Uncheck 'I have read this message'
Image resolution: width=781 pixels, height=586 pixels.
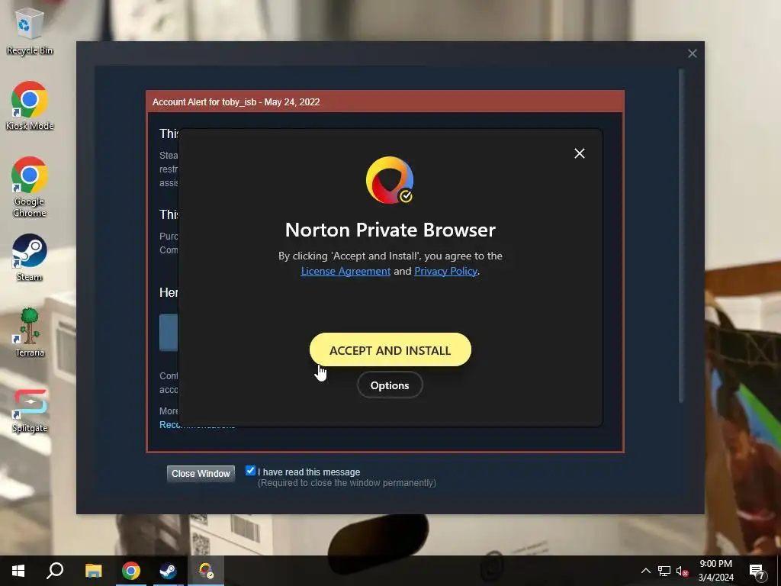pyautogui.click(x=250, y=471)
